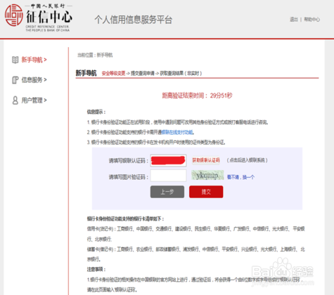Open the 信息服务 sidebar menu
334x295 pixels.
click(34, 80)
